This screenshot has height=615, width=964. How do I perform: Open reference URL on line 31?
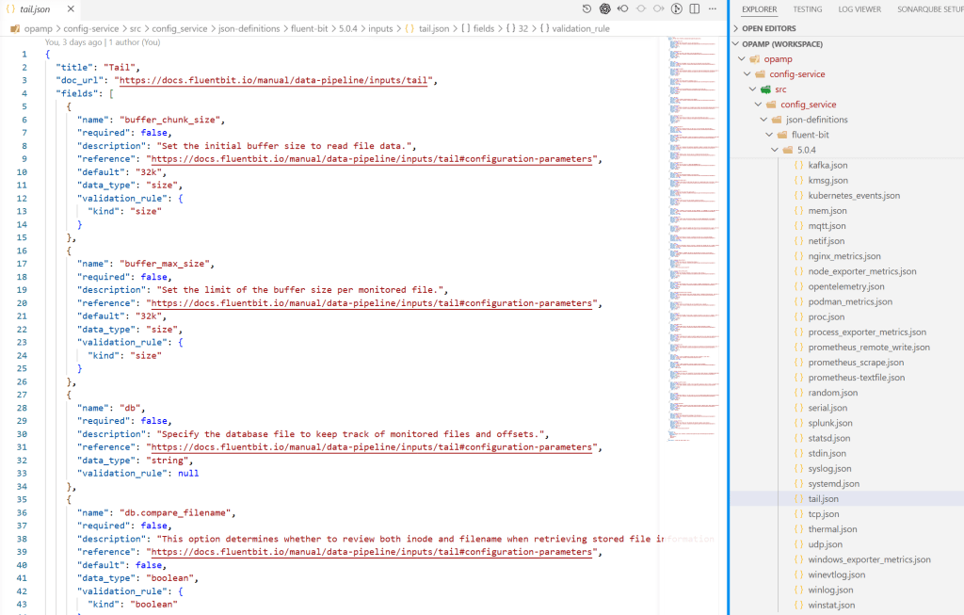[x=372, y=447]
